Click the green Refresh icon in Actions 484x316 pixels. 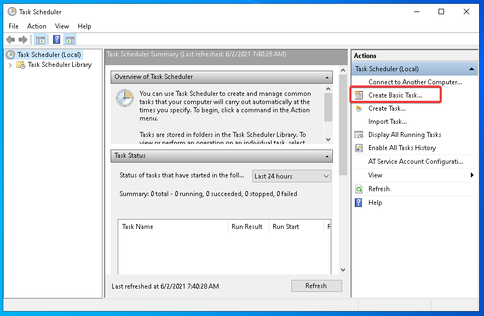[x=359, y=189]
